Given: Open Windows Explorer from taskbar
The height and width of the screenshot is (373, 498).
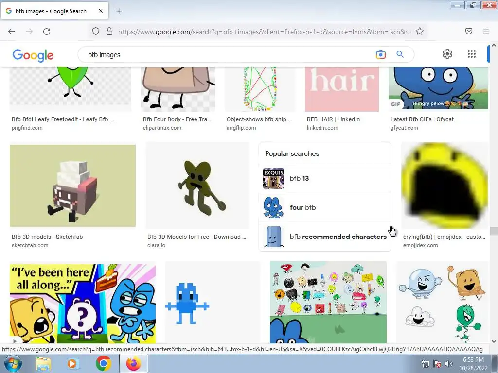Looking at the screenshot, I should pos(43,363).
